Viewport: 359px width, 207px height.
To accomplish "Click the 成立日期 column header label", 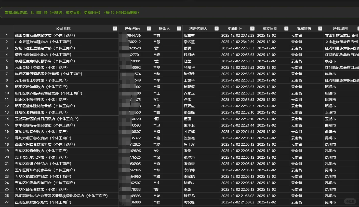I will point(270,29).
